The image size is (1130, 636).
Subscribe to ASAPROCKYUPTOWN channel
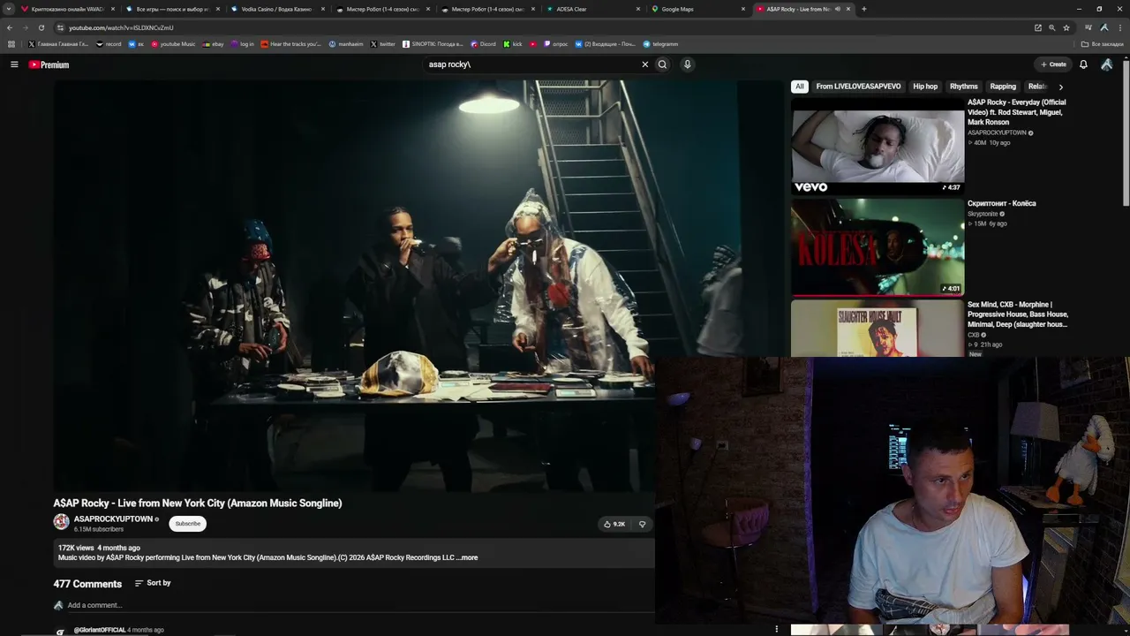pyautogui.click(x=187, y=524)
